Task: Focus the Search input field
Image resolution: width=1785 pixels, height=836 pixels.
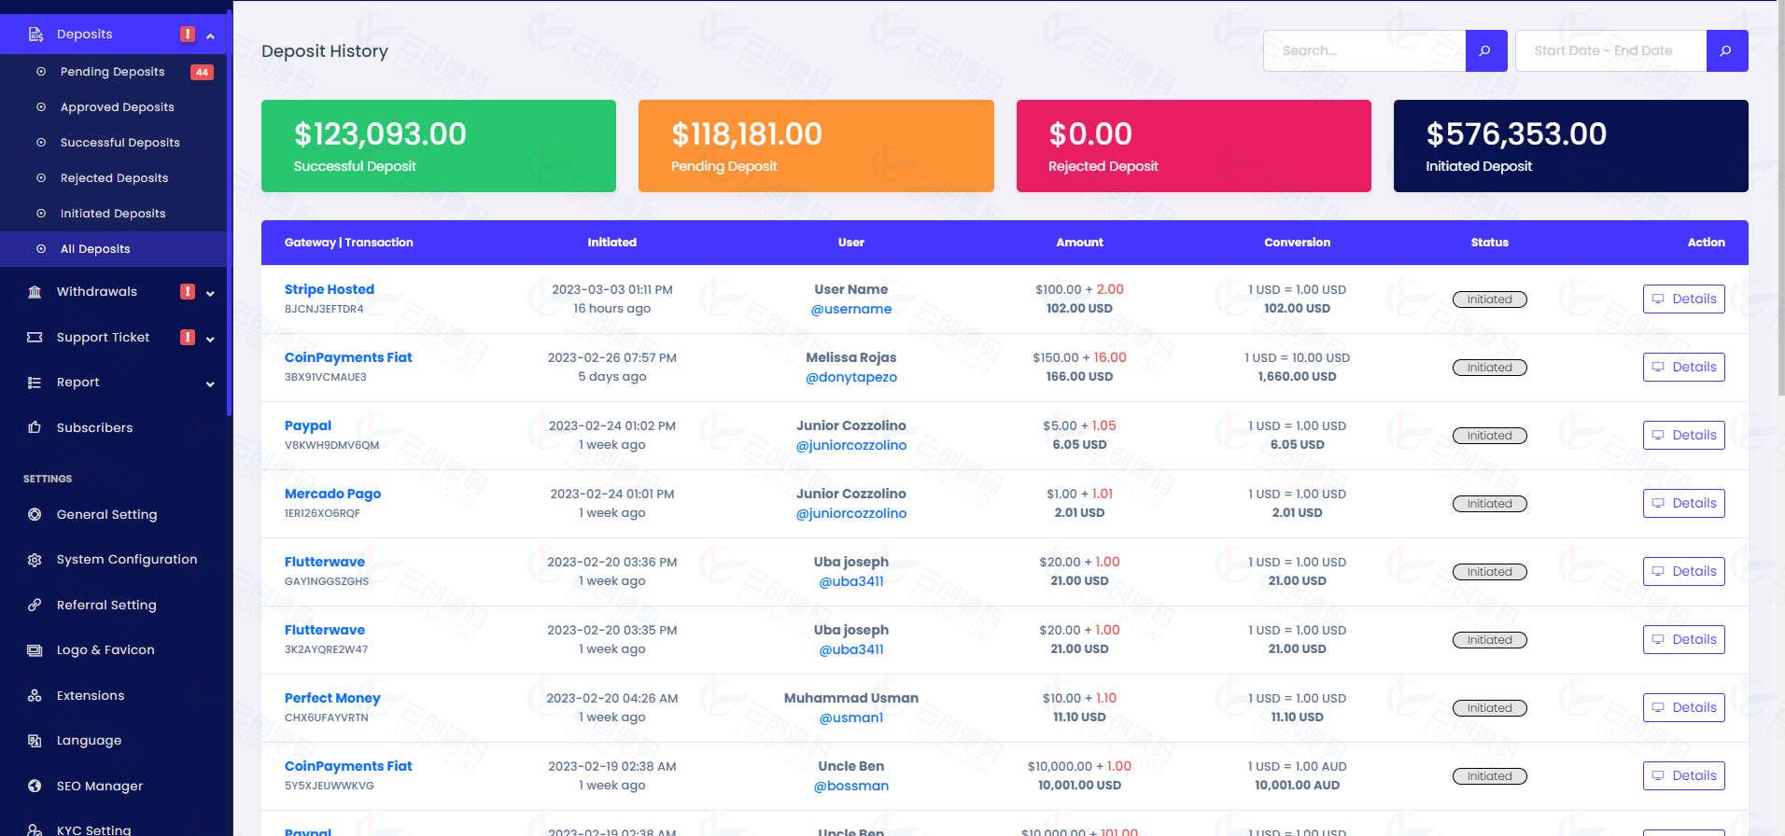Action: coord(1364,50)
